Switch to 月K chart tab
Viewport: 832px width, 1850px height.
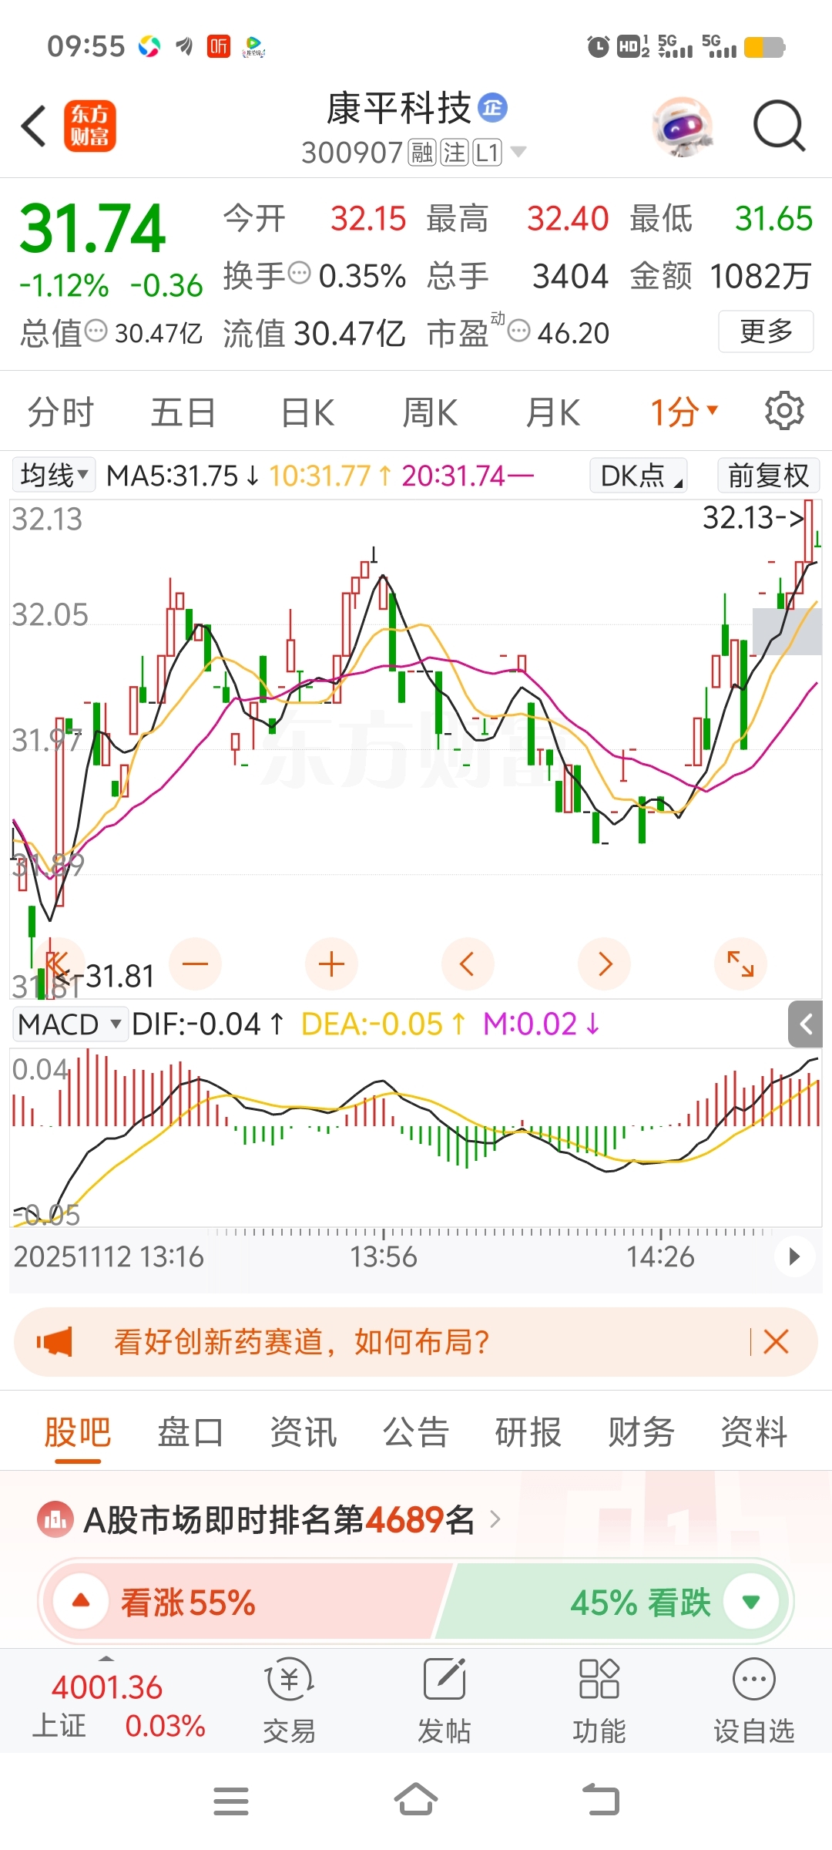(x=552, y=412)
